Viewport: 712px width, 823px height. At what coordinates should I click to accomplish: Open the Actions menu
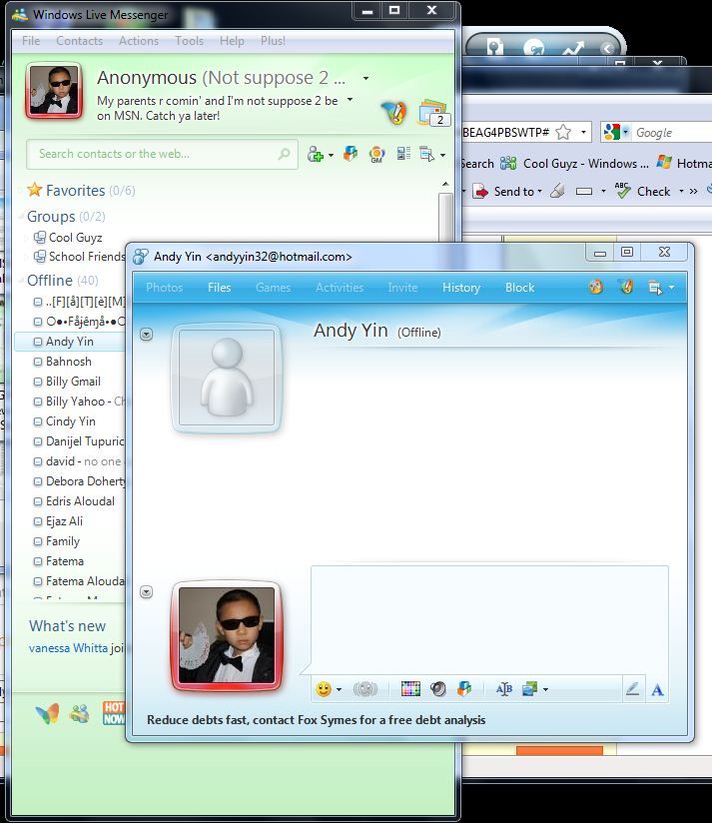click(x=139, y=41)
